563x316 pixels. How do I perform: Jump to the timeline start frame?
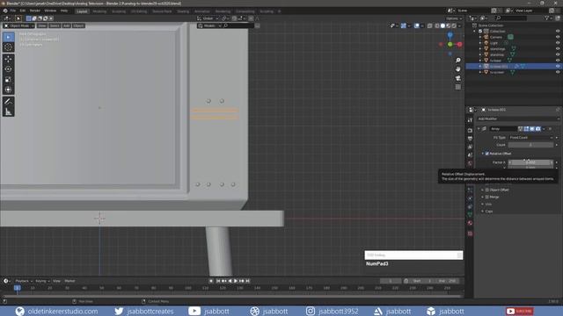tap(218, 281)
